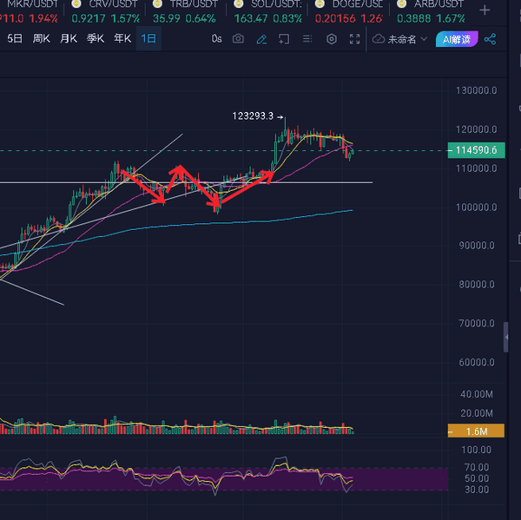Switch to 5日 timeframe

point(15,39)
